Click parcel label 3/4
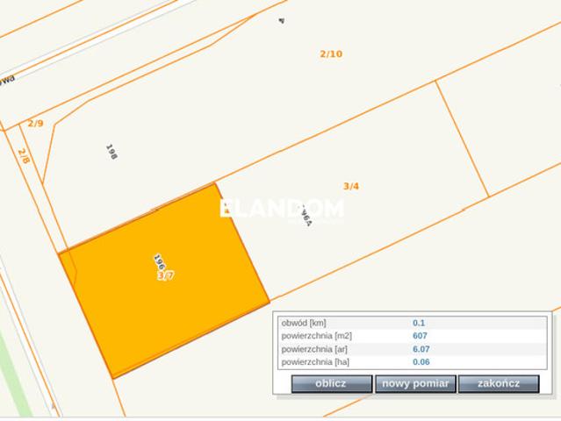This screenshot has width=561, height=421. coord(351,185)
